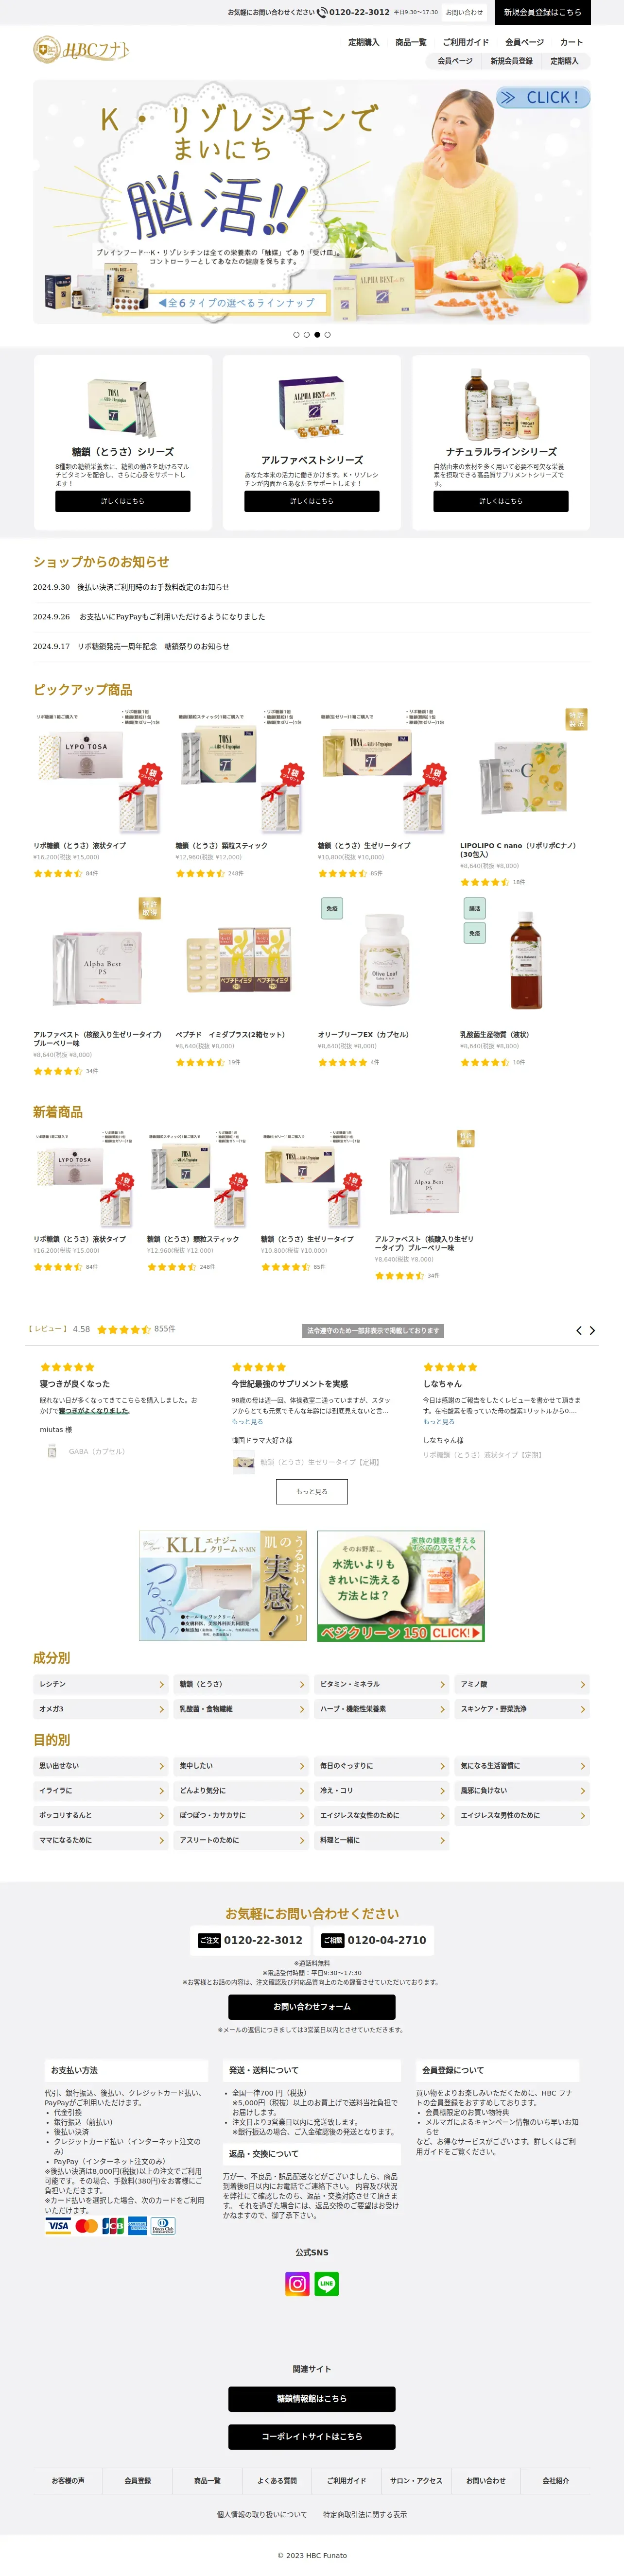This screenshot has height=2576, width=624.
Task: Click the phone icon beside 0120-22-3012
Action: point(322,12)
